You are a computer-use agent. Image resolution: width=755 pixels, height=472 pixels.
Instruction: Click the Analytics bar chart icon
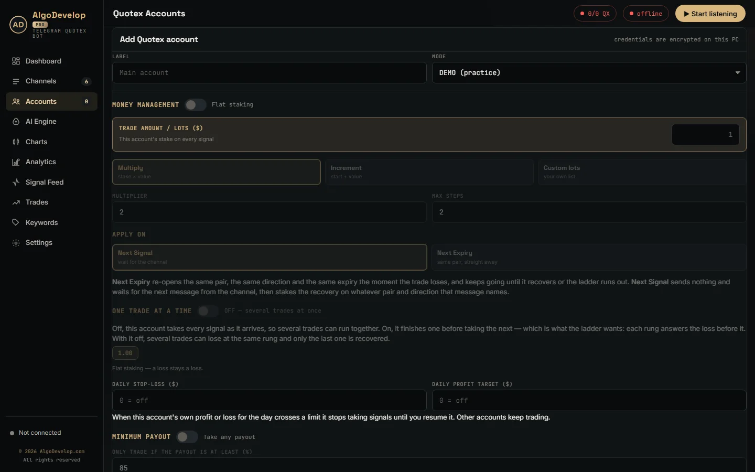pos(16,162)
